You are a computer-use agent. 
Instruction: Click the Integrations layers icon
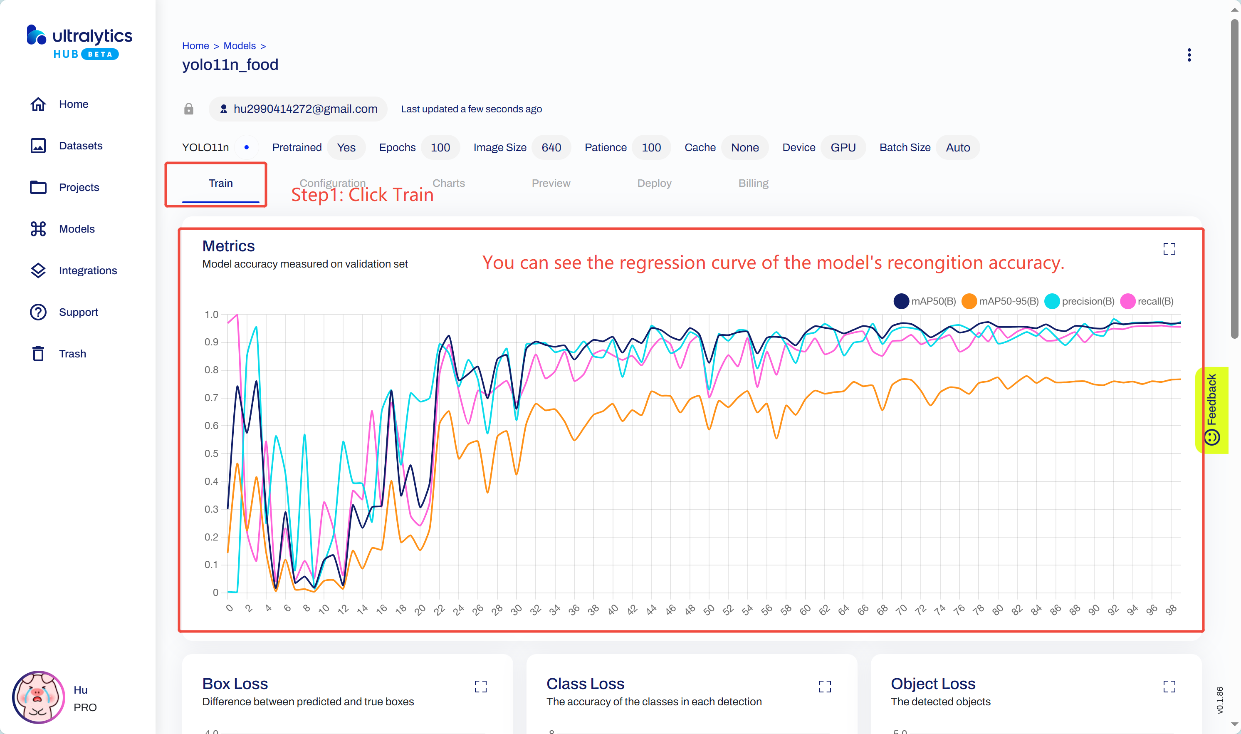(38, 270)
